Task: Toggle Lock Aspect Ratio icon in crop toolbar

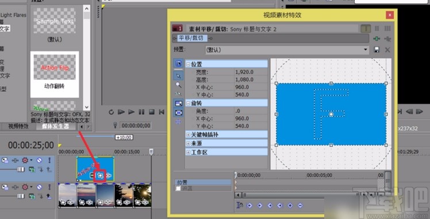Action: [x=179, y=103]
